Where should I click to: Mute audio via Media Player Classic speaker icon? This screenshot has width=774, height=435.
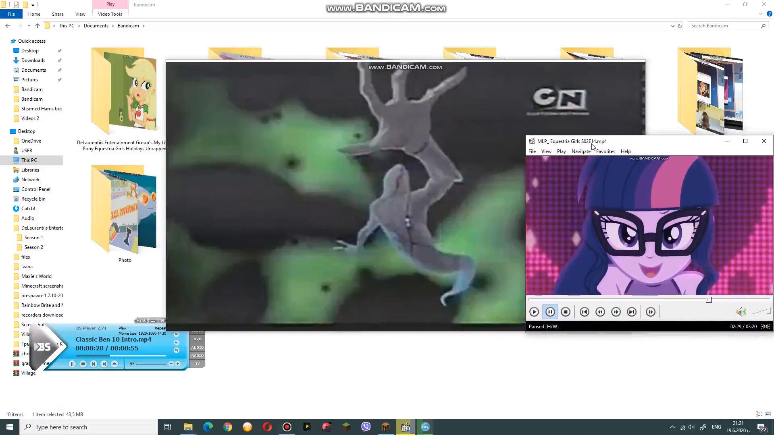click(741, 312)
